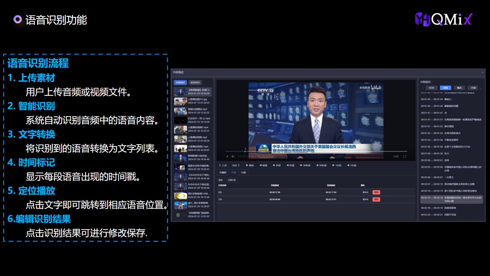Switch to the 标签相关 tab

(196, 82)
